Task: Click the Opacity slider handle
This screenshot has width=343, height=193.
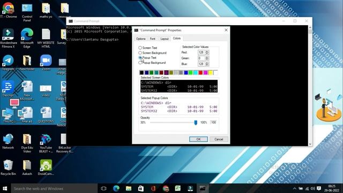Action: tap(196, 123)
